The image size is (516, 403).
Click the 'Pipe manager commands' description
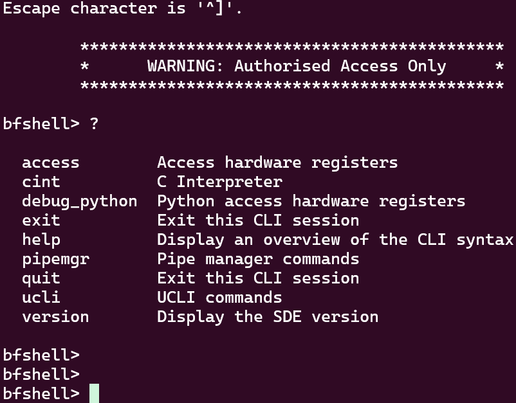tap(258, 259)
